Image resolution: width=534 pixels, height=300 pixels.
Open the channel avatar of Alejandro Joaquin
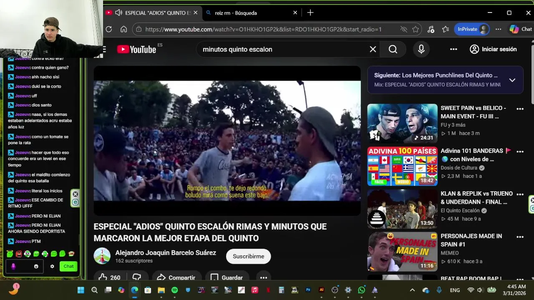click(102, 256)
